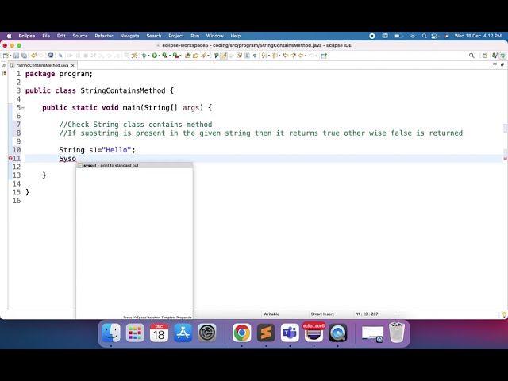Open Spotlight search in the menu bar
This screenshot has height=381, width=508.
424,36
